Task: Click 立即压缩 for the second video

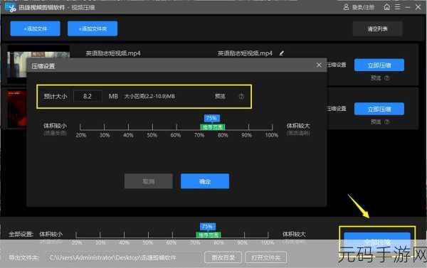Action: click(x=379, y=109)
